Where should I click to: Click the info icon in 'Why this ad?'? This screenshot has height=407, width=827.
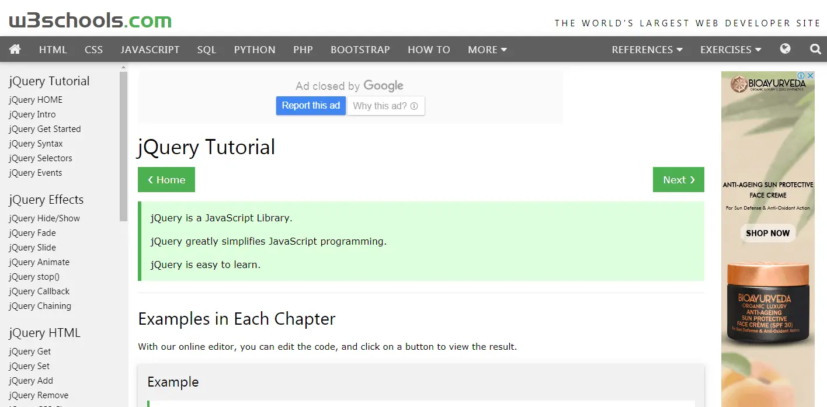click(x=414, y=106)
